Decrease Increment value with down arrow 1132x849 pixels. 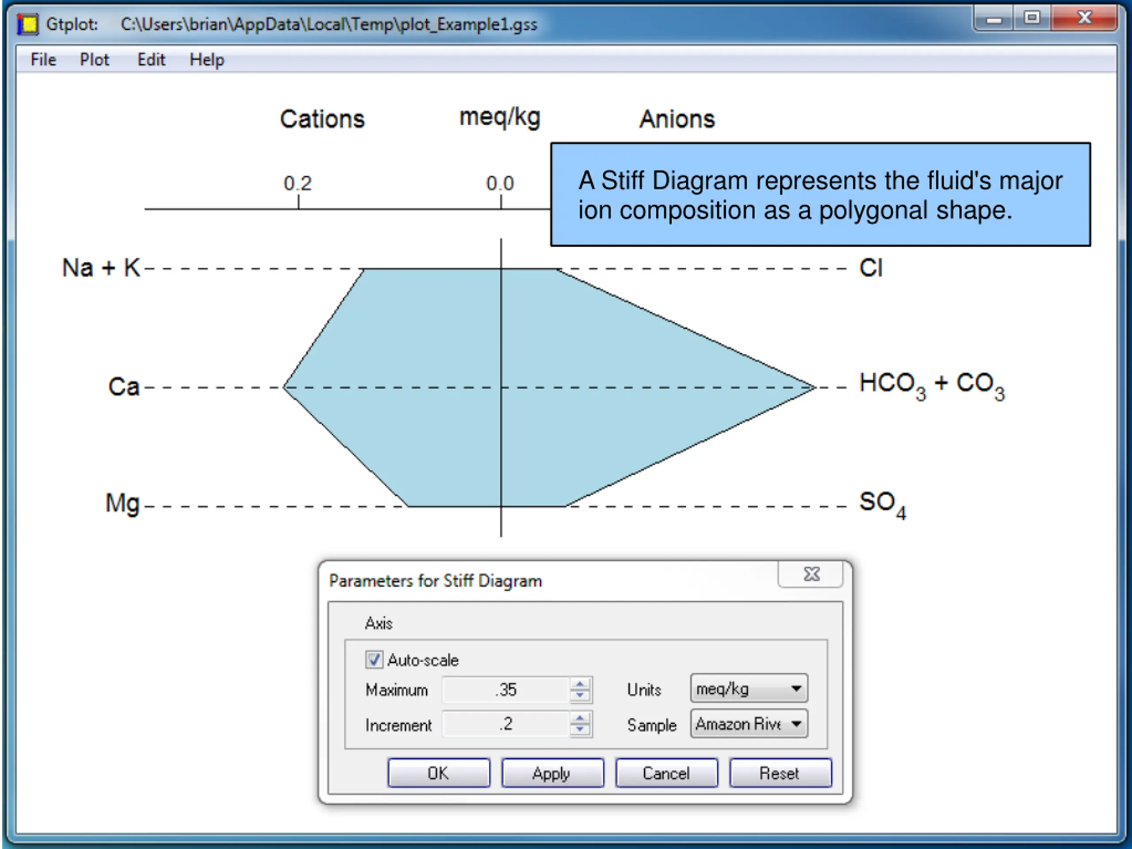(580, 730)
